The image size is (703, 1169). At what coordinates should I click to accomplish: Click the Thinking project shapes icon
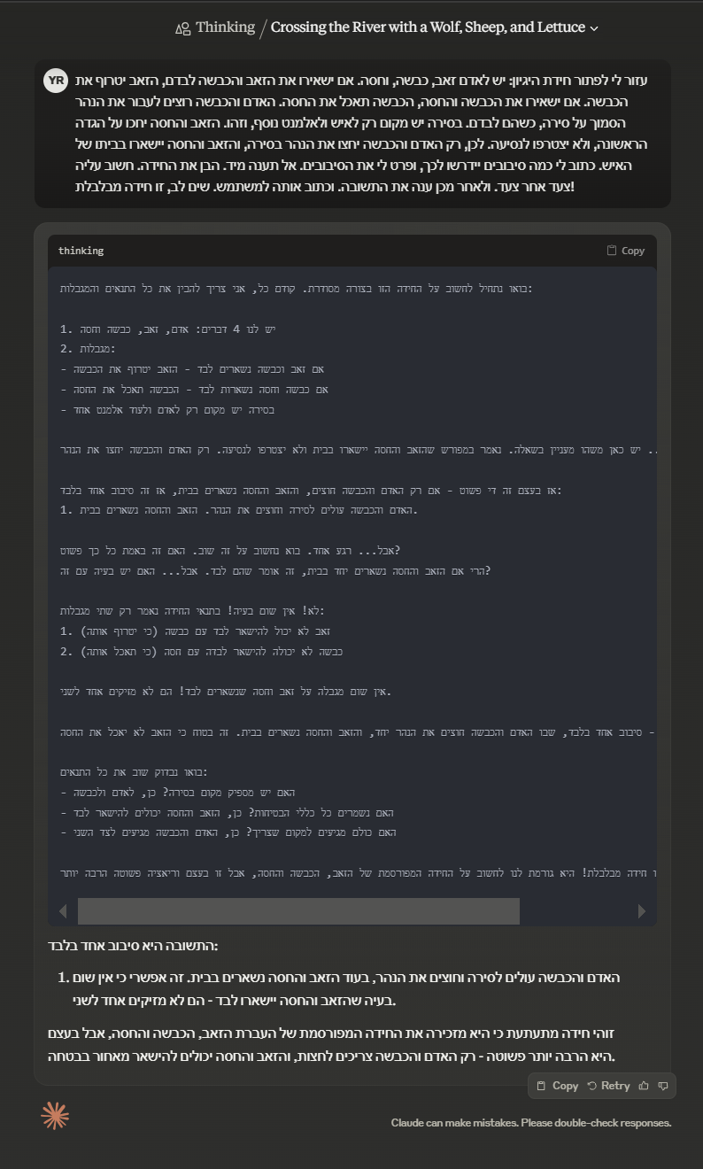coord(183,28)
